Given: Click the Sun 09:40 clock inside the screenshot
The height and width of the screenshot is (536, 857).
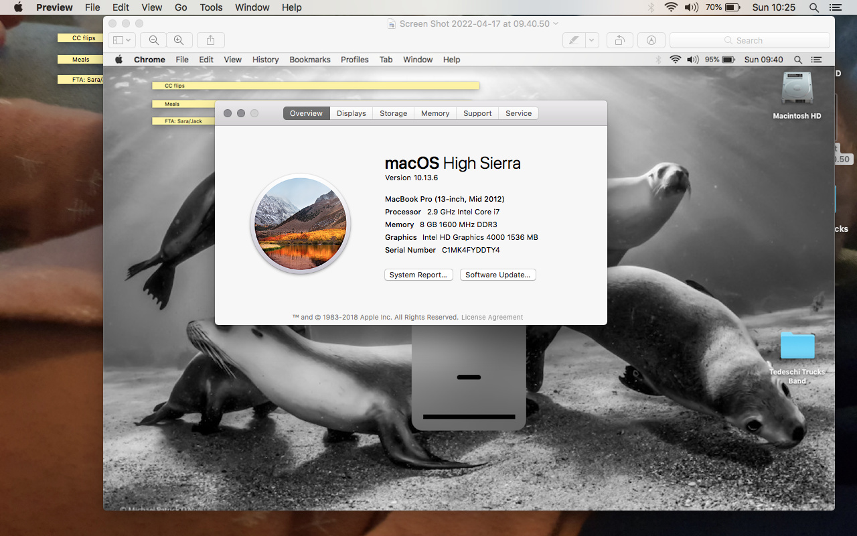Looking at the screenshot, I should 763,60.
